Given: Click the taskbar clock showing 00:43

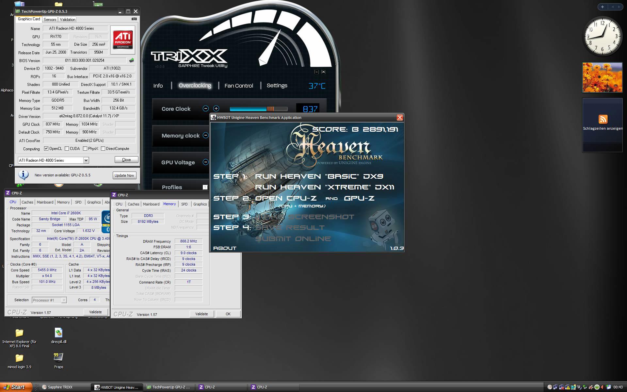Looking at the screenshot, I should tap(618, 387).
